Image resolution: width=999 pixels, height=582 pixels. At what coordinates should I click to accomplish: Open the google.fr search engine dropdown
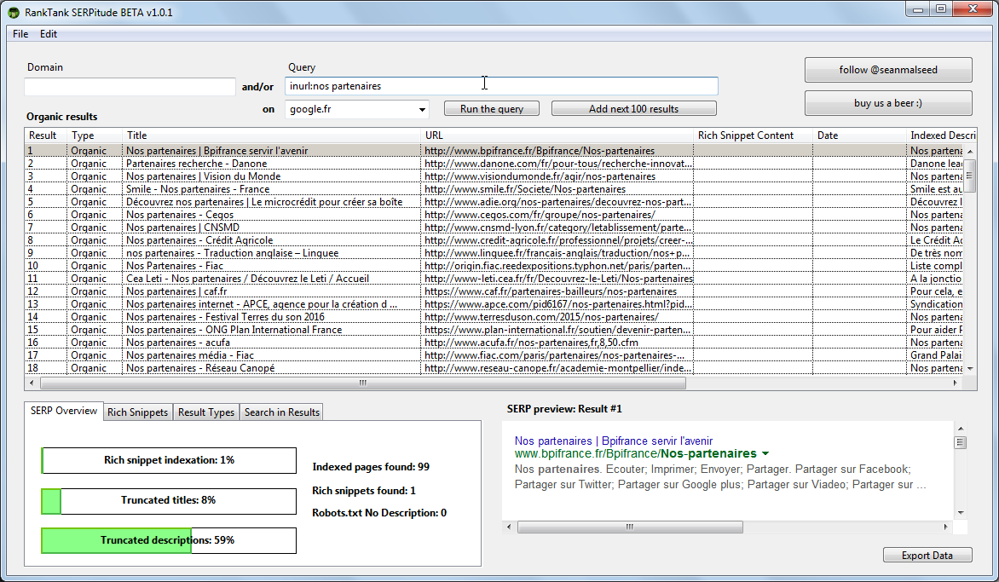[x=422, y=109]
